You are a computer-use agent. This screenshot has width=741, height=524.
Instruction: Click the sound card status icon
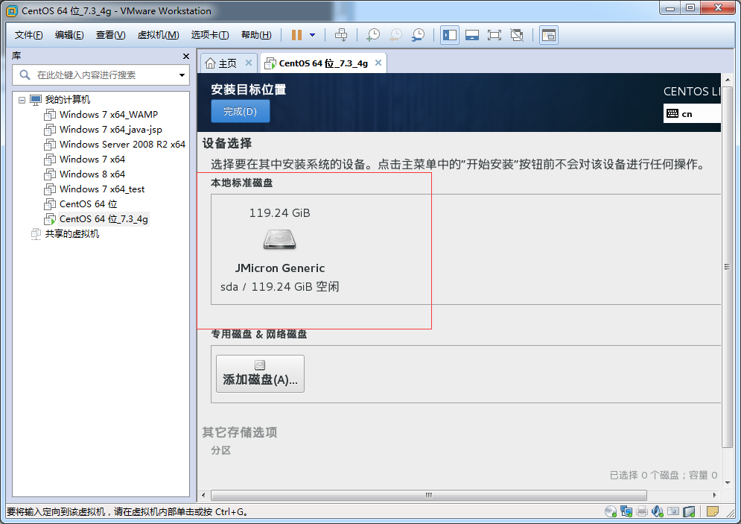point(658,511)
